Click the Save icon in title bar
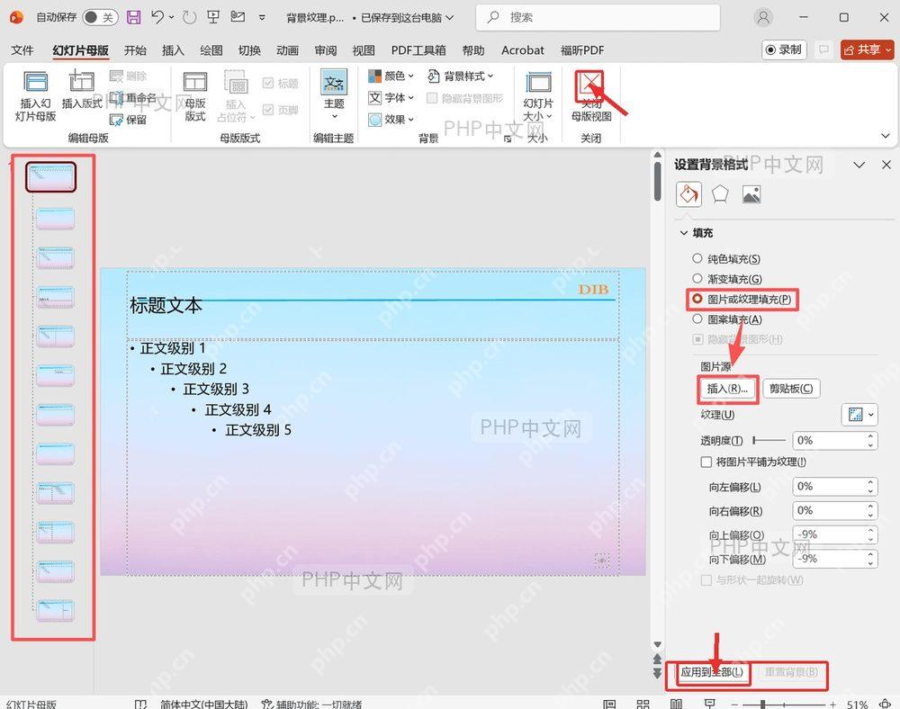Image resolution: width=900 pixels, height=709 pixels. [x=134, y=17]
